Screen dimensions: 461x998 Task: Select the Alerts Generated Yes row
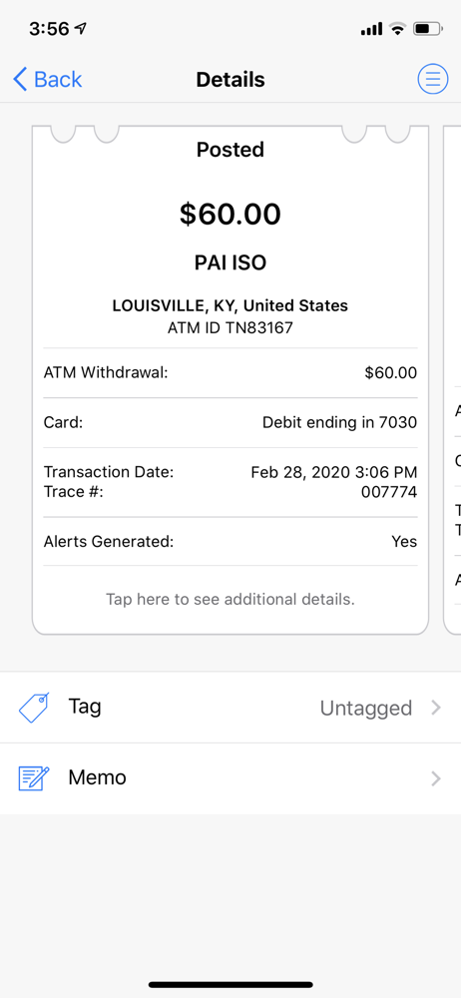click(x=230, y=542)
